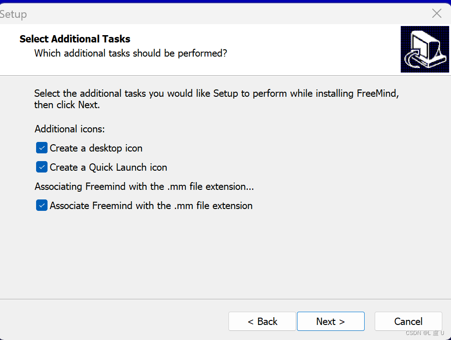Image resolution: width=451 pixels, height=340 pixels.
Task: Click the Setup title bar text
Action: pos(13,14)
